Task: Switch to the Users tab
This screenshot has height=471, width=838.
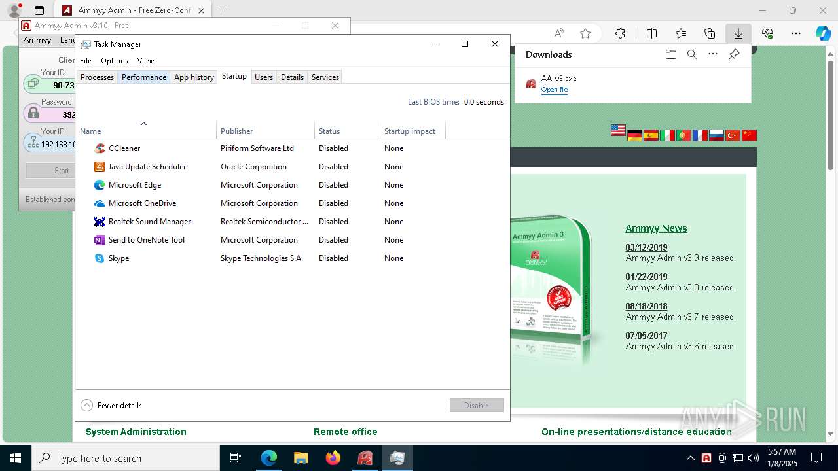Action: pos(264,77)
